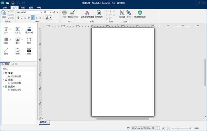207x131 pixels.
Task: Open a file with the folder icon
Action: [x=8, y=3]
